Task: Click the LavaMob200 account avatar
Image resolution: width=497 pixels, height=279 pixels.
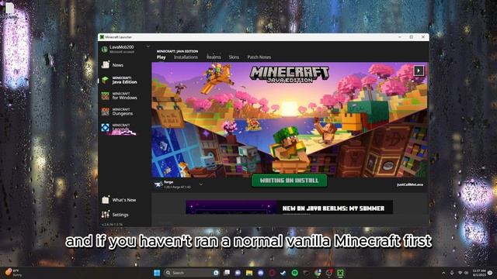Action: 104,49
